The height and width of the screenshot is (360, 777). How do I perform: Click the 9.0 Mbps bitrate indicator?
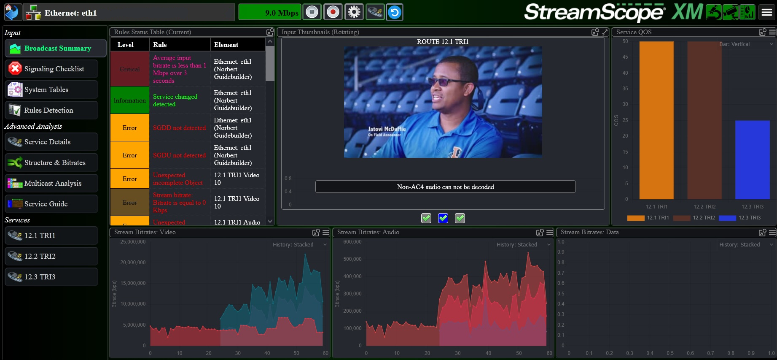pos(270,12)
